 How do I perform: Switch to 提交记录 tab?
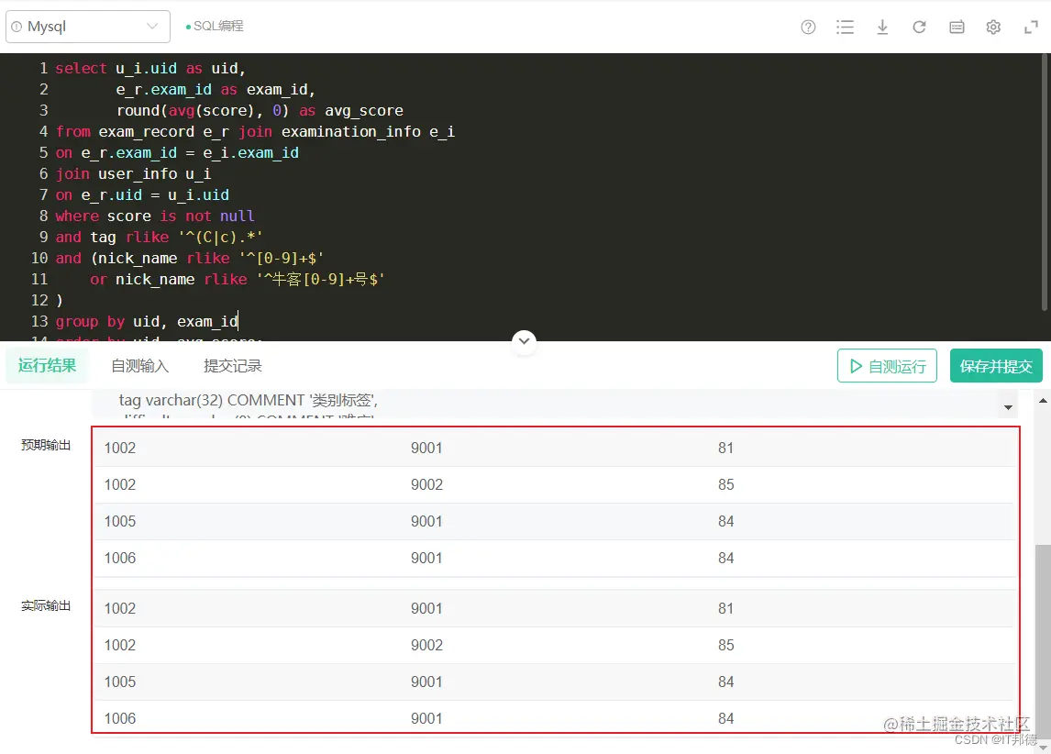233,366
